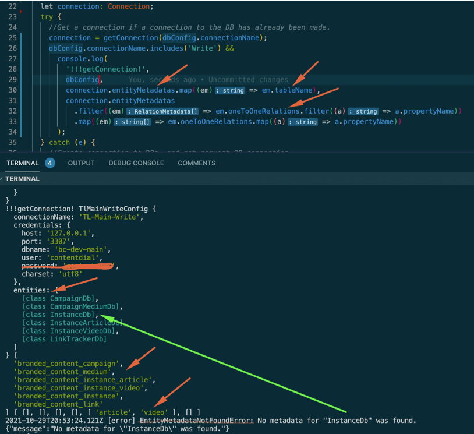This screenshot has width=474, height=434.
Task: Open the COMMENTS tab
Action: pyautogui.click(x=196, y=163)
